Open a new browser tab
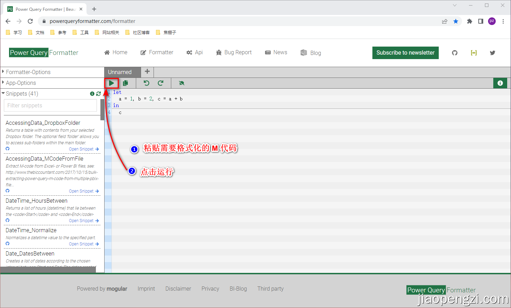Viewport: 511px width, 308px height. (94, 9)
